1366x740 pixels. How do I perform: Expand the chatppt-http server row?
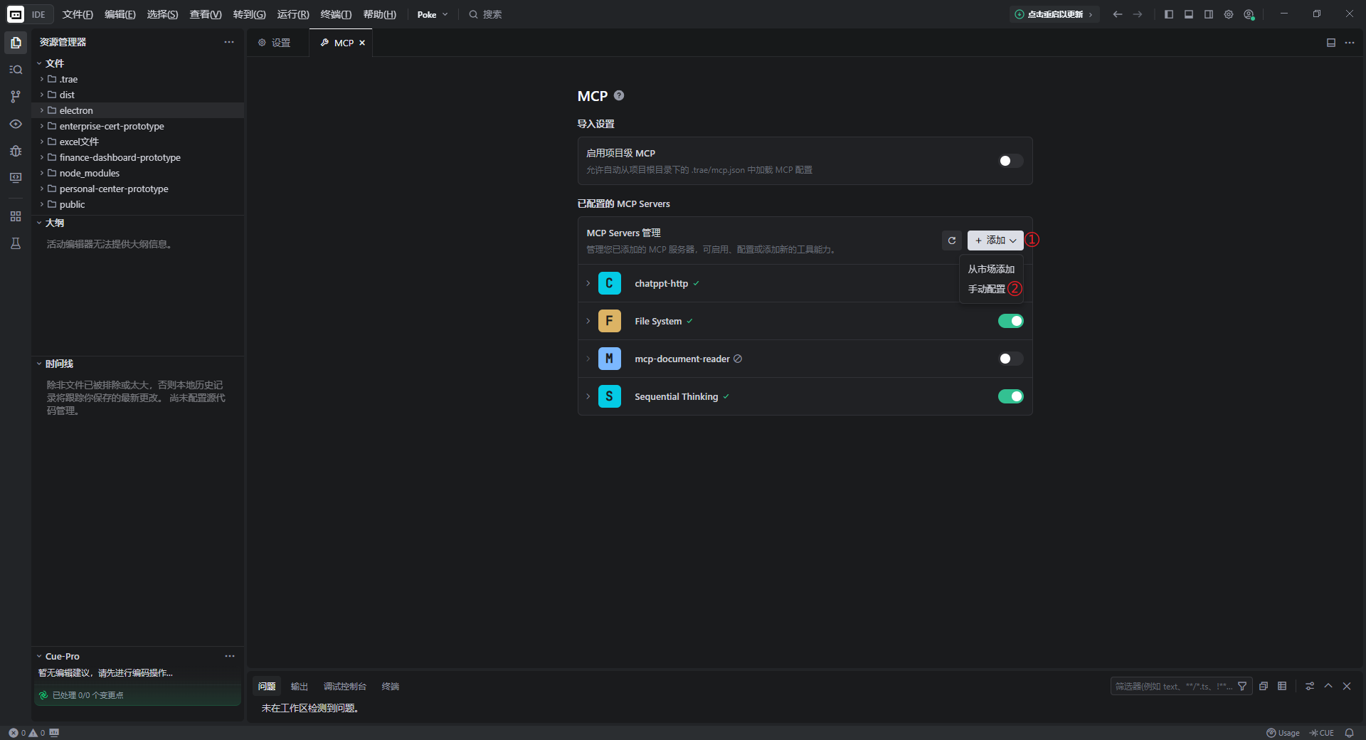pos(588,283)
